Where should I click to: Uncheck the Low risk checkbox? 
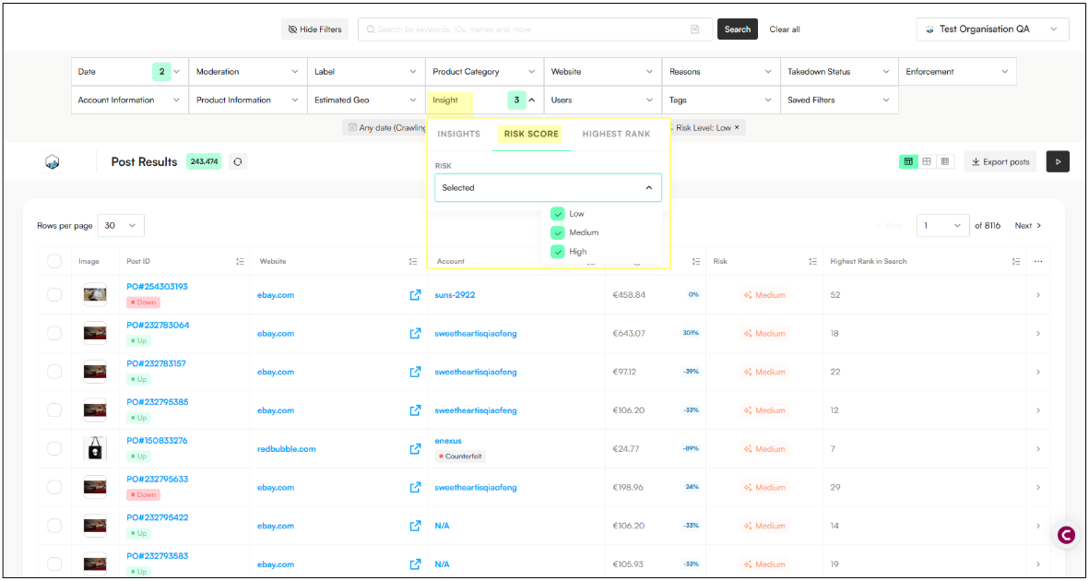(557, 214)
